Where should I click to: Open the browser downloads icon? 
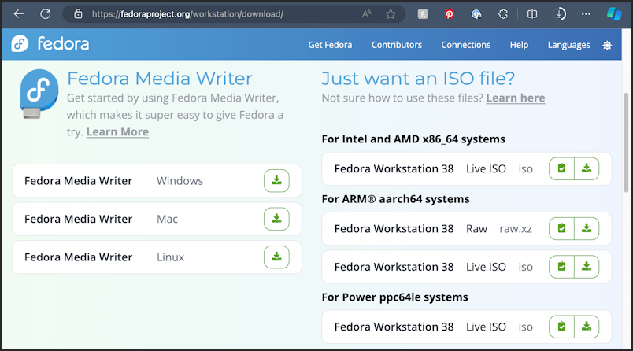click(x=560, y=14)
